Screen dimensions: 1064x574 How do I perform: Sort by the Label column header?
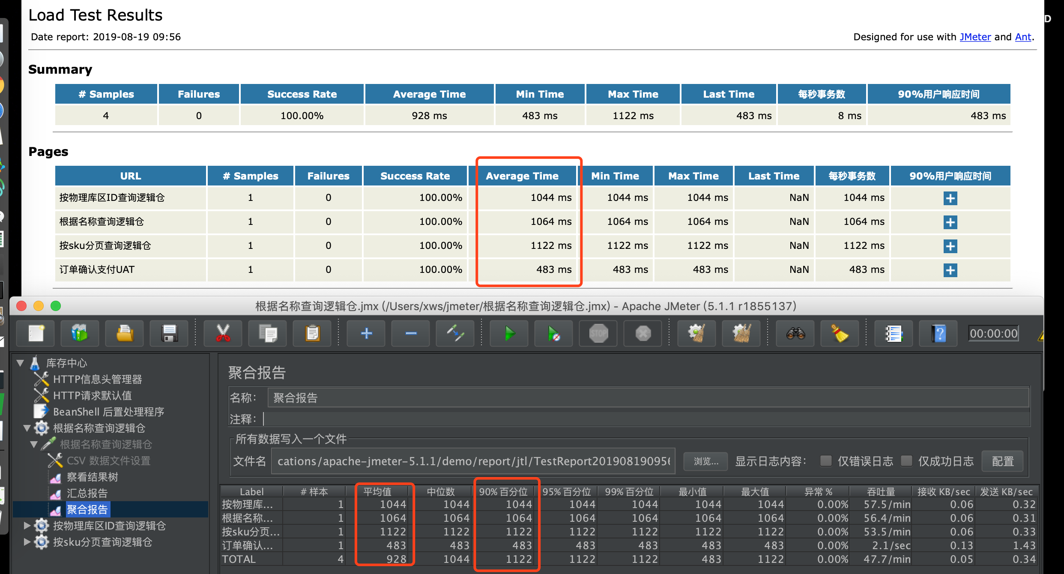point(251,491)
